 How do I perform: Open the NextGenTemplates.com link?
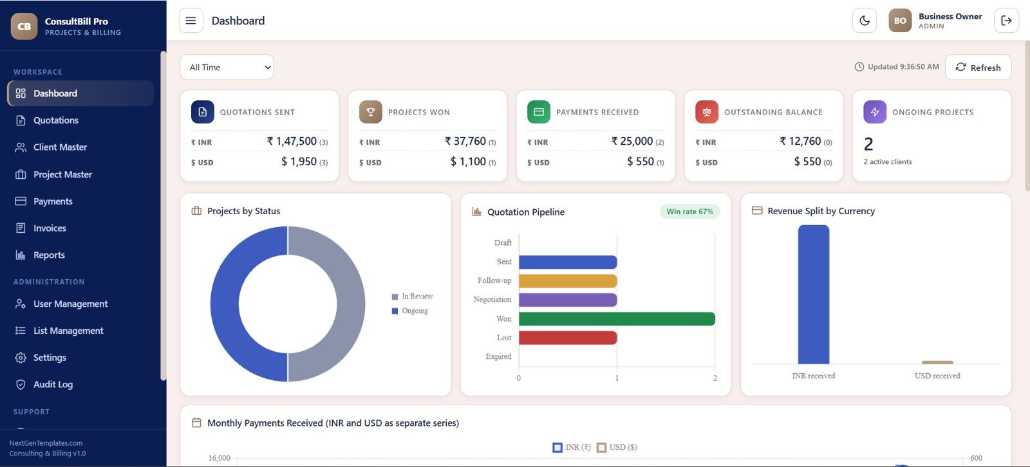46,443
